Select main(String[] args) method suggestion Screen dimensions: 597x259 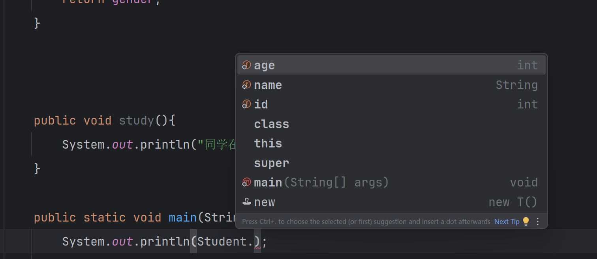391,182
